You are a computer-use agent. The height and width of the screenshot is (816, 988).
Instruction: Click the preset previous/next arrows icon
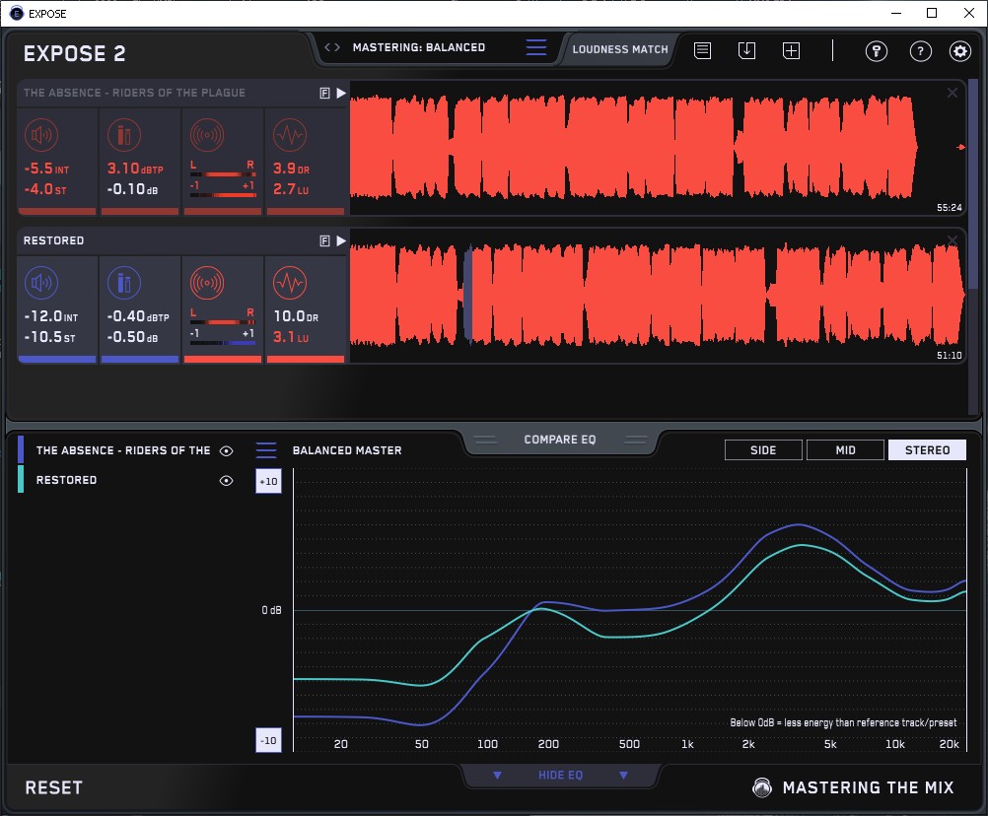pos(332,47)
